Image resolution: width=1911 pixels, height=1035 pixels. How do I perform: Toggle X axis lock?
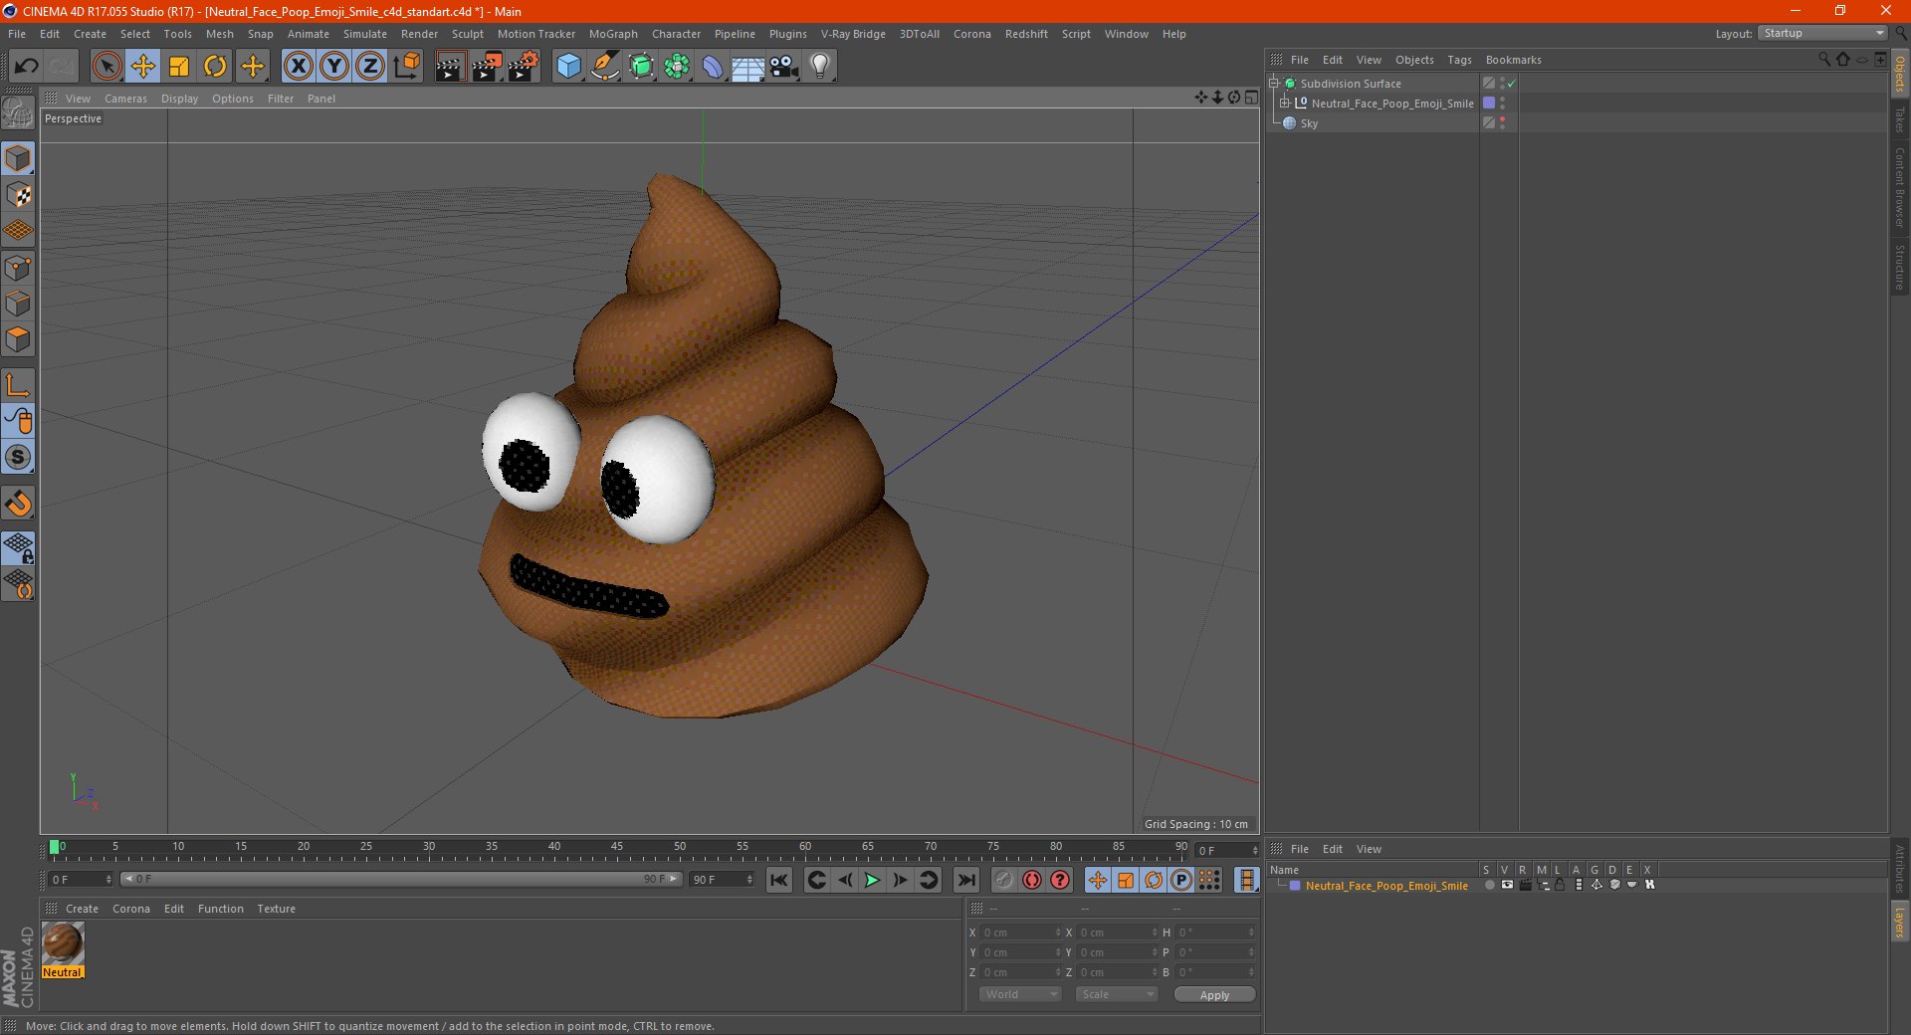298,67
